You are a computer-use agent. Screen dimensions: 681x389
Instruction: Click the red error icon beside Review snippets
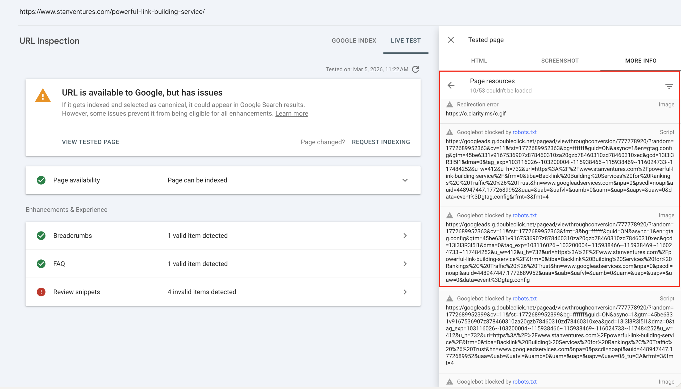[41, 292]
